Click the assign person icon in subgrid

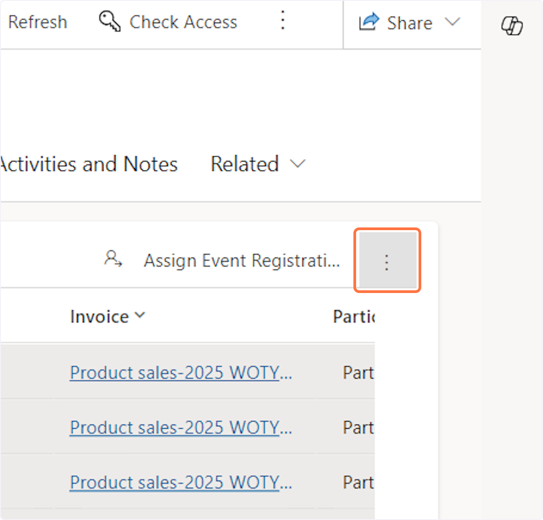click(113, 259)
